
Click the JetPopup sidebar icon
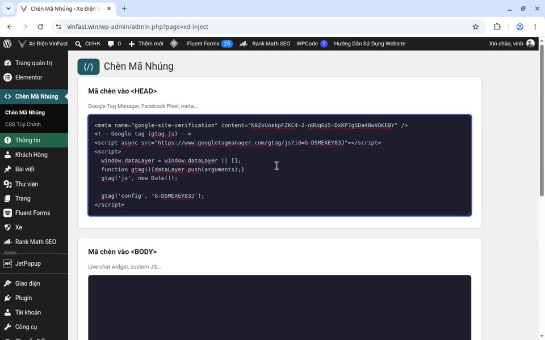[x=7, y=263]
